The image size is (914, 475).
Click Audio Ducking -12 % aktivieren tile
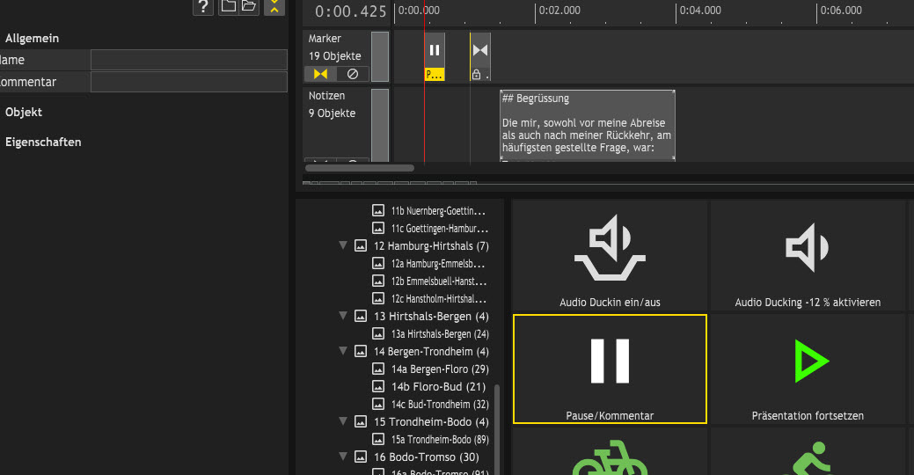pyautogui.click(x=808, y=257)
